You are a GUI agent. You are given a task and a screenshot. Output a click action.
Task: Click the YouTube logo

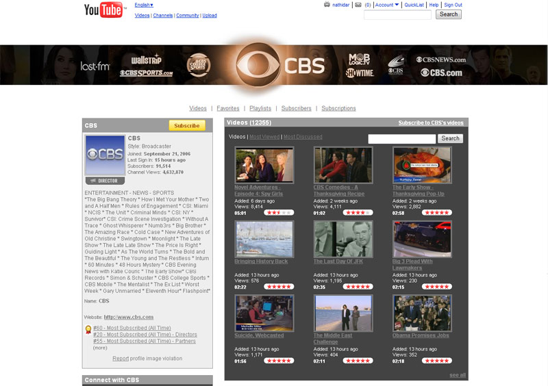point(104,10)
